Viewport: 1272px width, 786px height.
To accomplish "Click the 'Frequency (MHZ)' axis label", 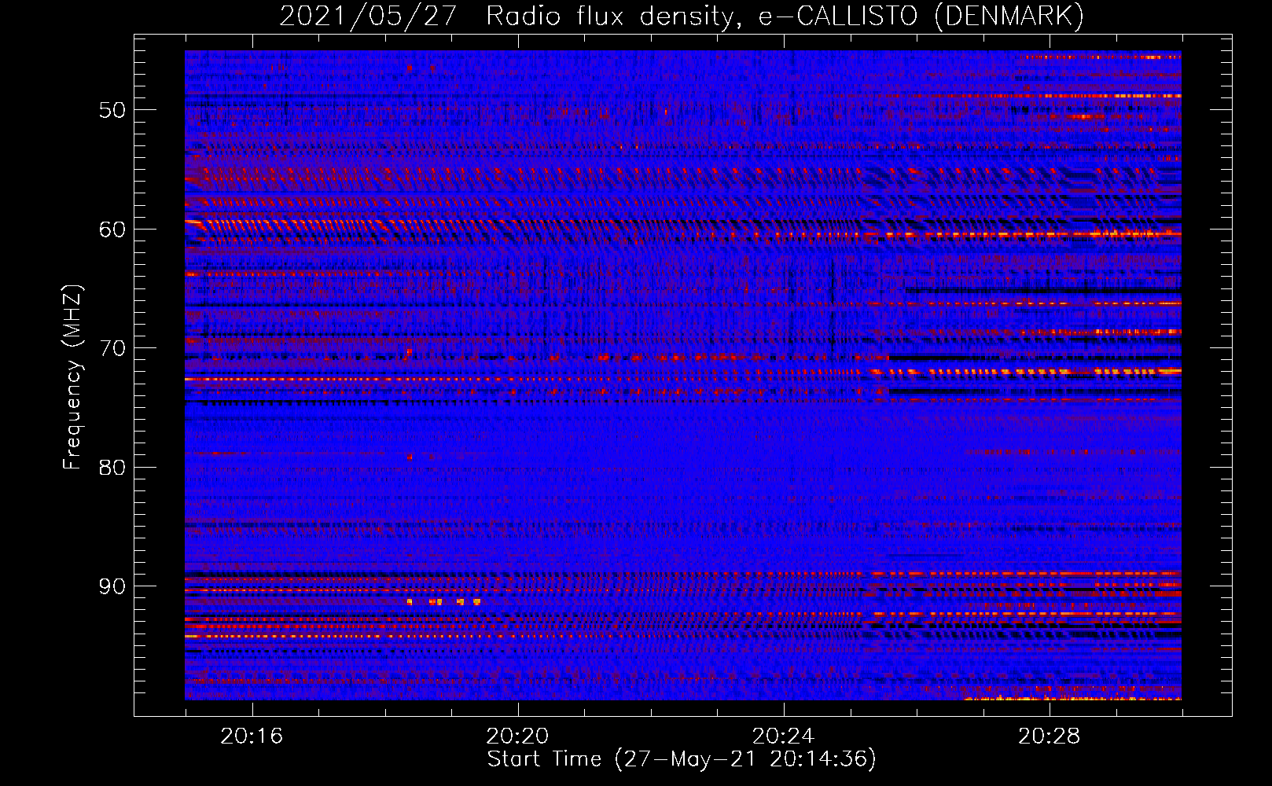I will (x=72, y=377).
